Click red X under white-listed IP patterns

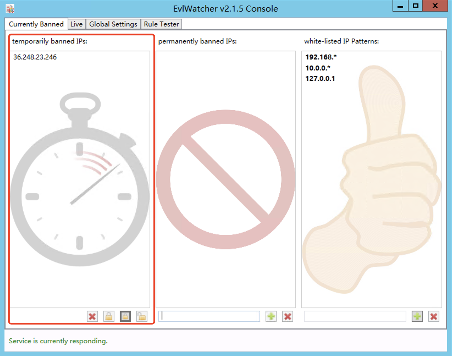434,316
